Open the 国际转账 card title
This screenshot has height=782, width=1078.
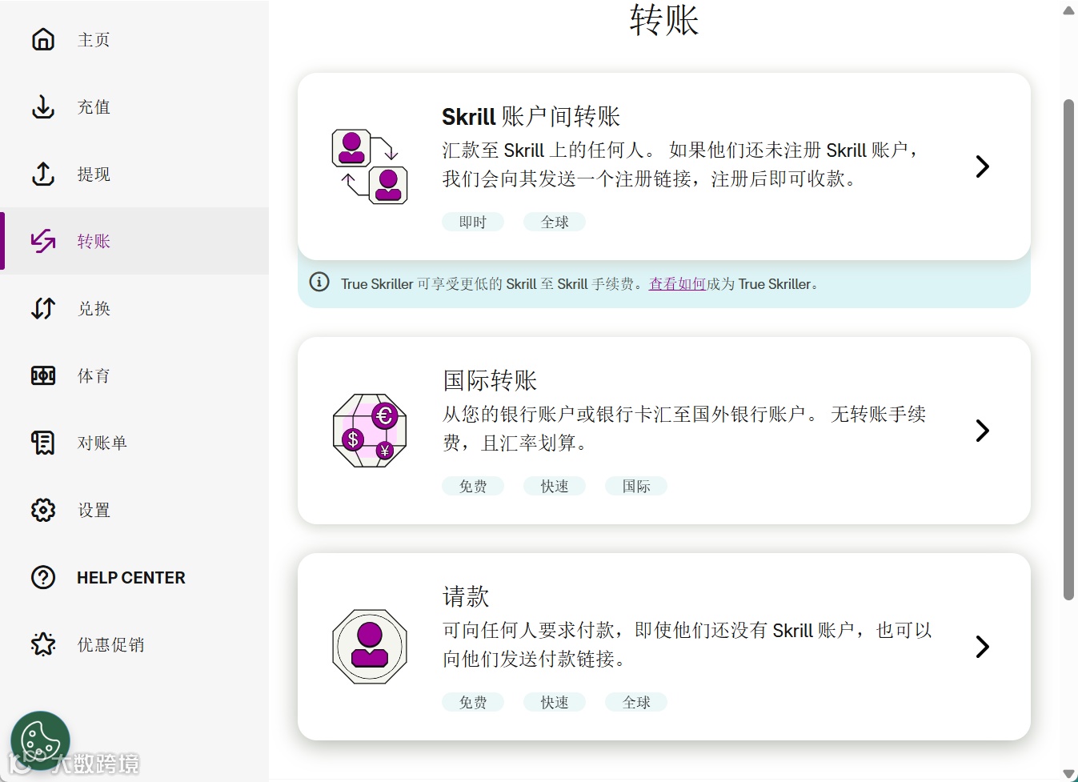click(490, 380)
